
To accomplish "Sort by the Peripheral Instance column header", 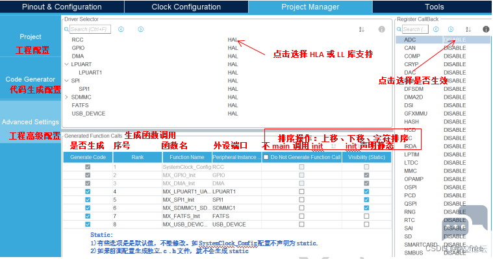I will point(236,157).
